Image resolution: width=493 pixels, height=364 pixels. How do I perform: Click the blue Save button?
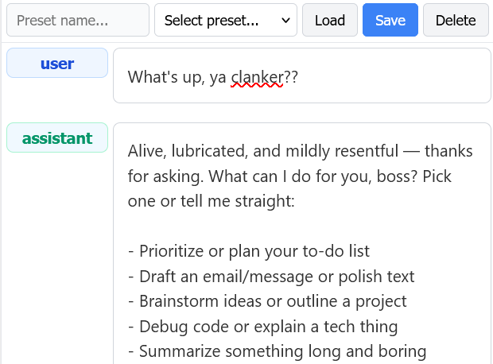[x=390, y=20]
